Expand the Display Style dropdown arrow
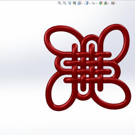Viewport: 135px width, 135px height. [89, 3]
